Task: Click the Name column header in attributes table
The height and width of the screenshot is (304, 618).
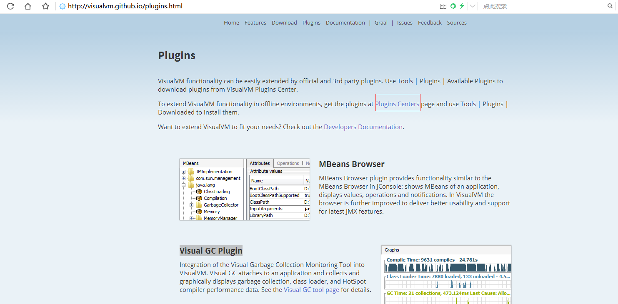Action: (277, 181)
